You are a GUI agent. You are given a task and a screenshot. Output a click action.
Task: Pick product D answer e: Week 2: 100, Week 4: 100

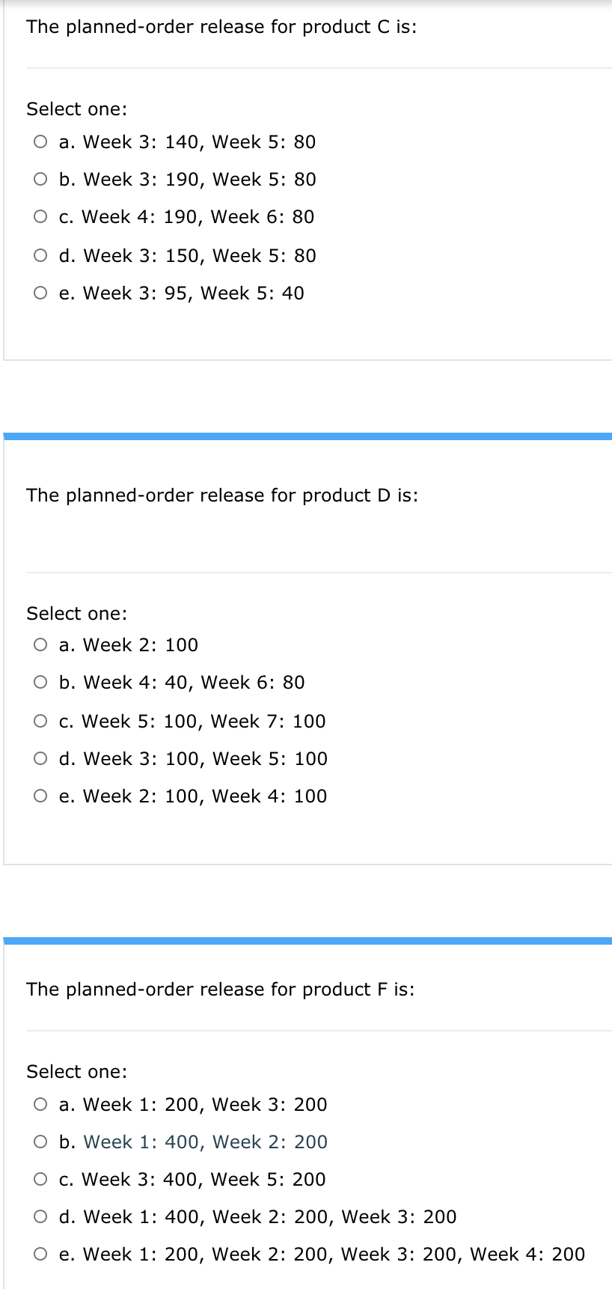[x=40, y=796]
